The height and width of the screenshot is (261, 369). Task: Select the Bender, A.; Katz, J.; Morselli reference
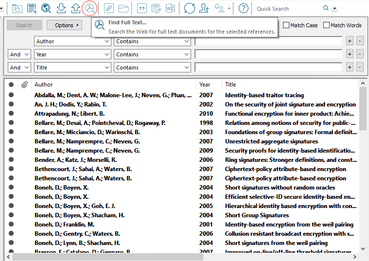pyautogui.click(x=182, y=159)
